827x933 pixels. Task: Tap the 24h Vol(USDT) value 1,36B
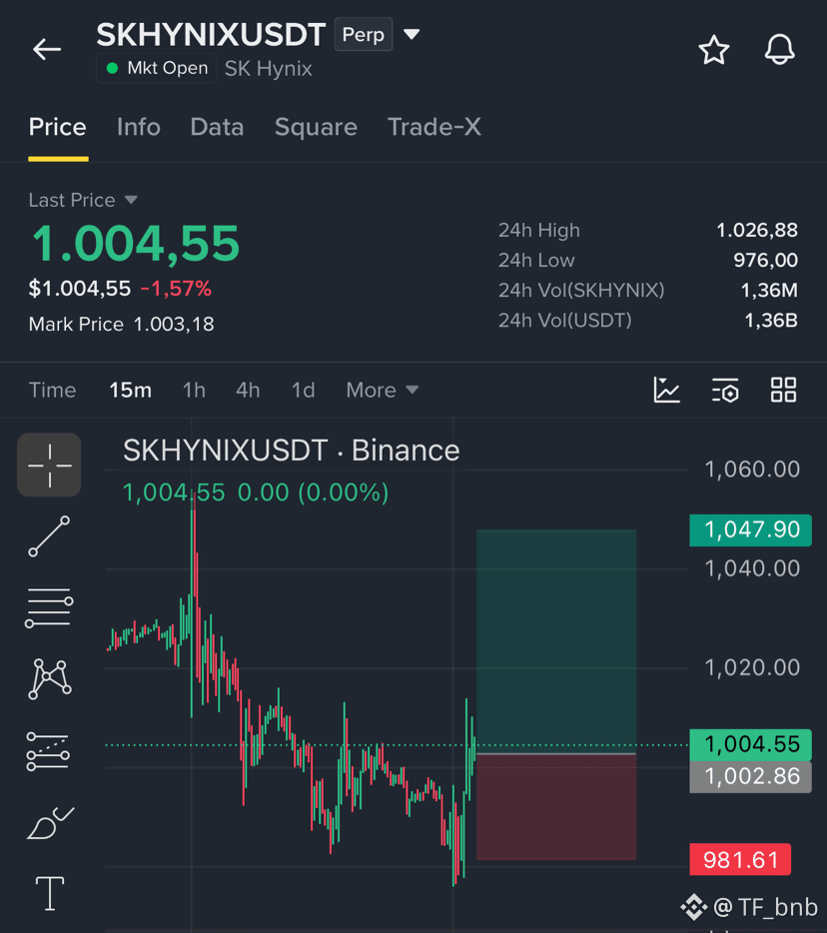[771, 321]
